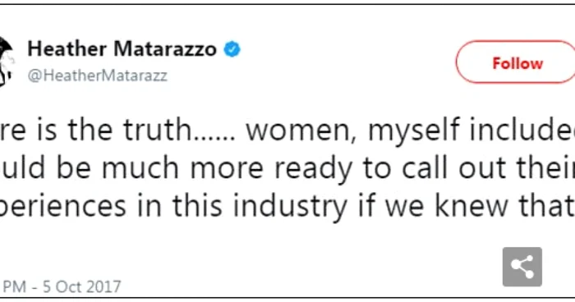Click the blue verified badge
This screenshot has height=302, width=575.
pyautogui.click(x=232, y=49)
